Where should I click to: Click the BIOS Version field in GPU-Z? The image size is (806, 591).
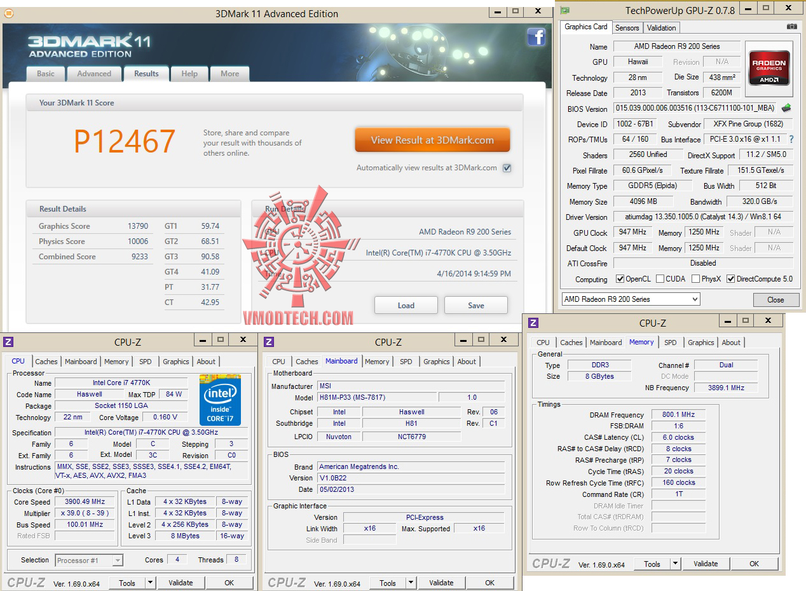pos(695,109)
